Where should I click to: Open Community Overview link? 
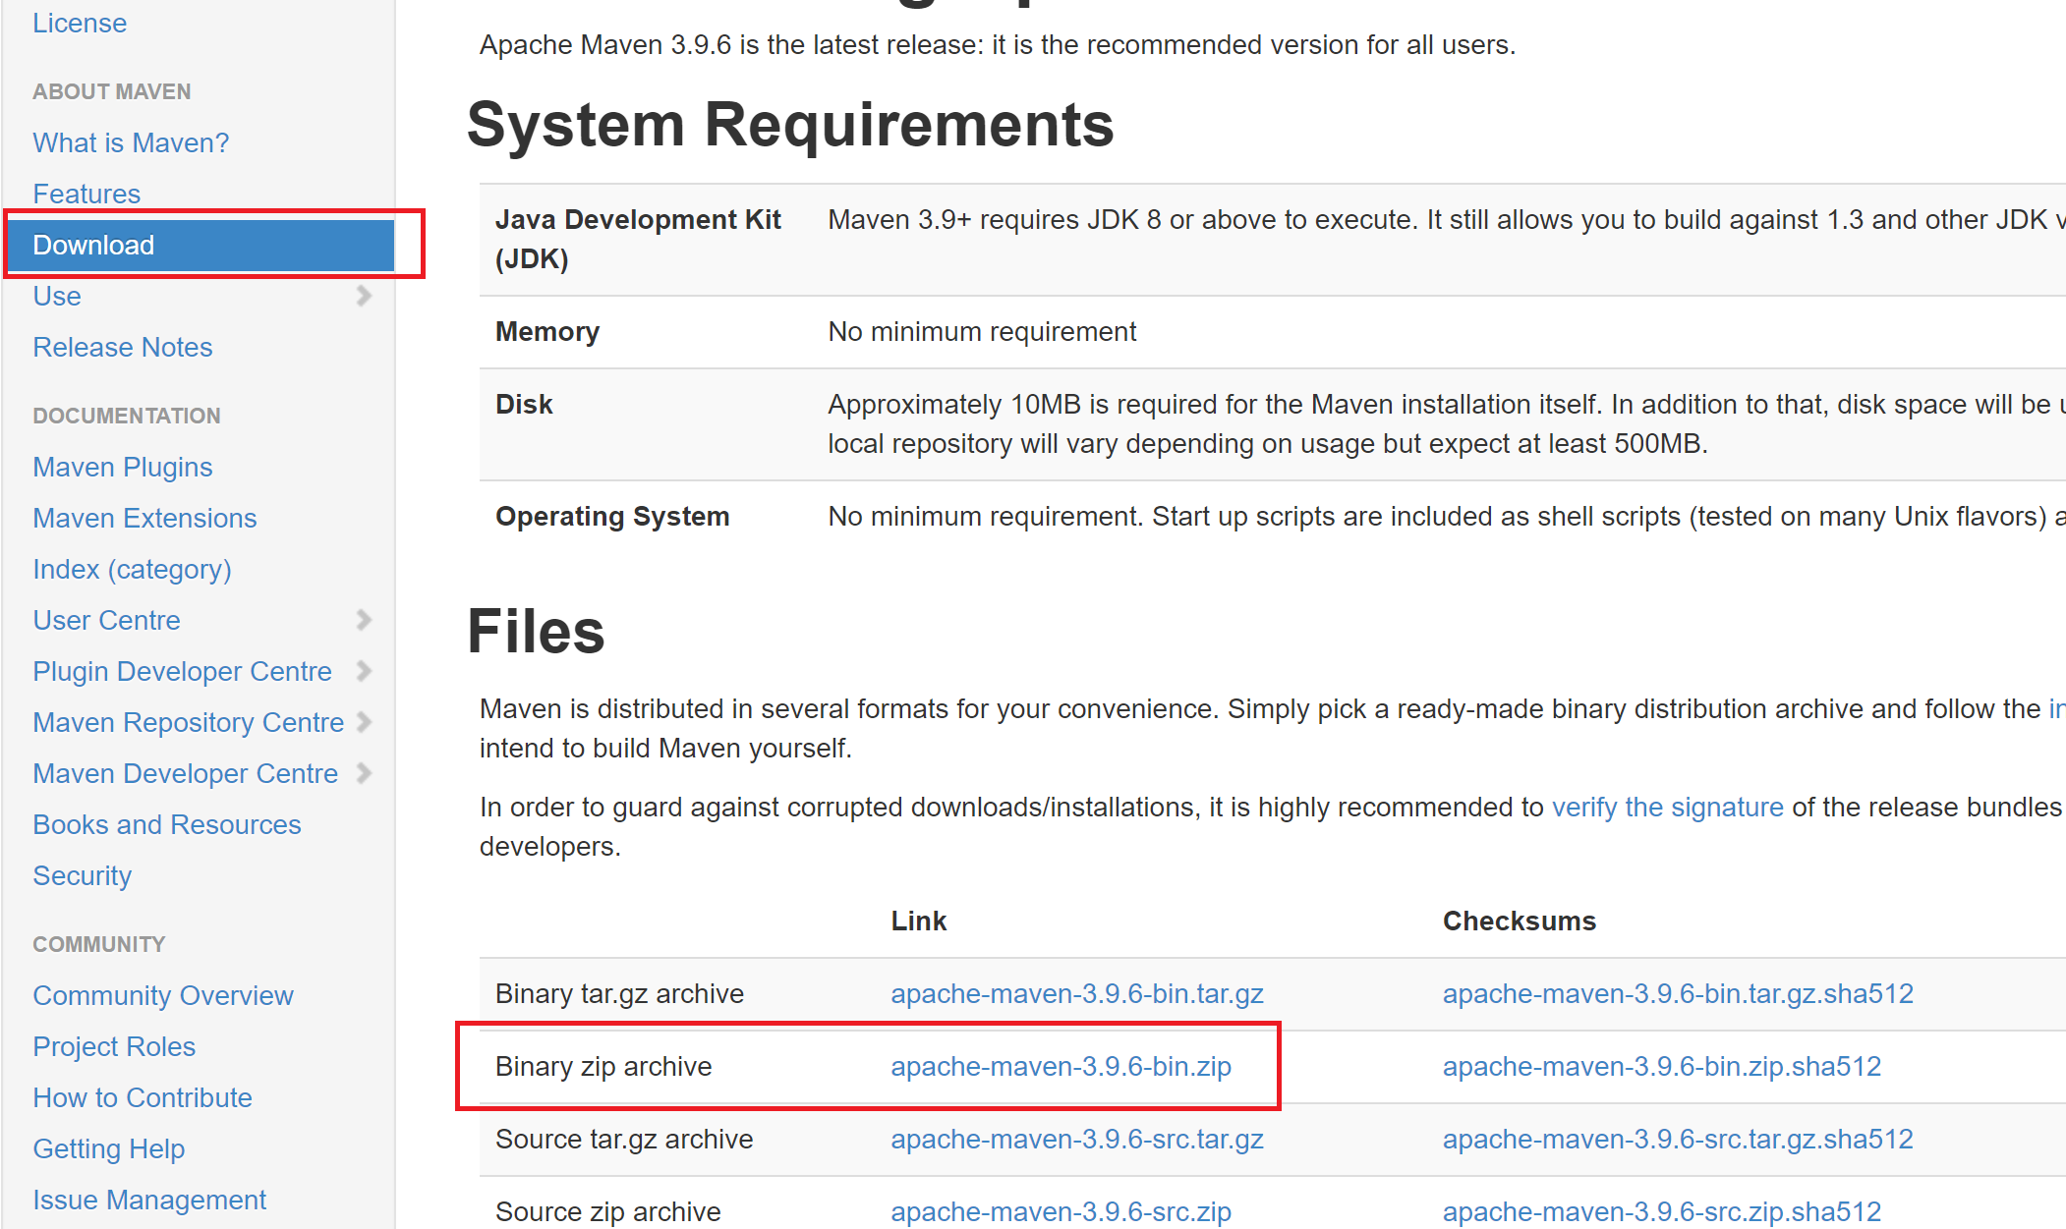[x=162, y=995]
